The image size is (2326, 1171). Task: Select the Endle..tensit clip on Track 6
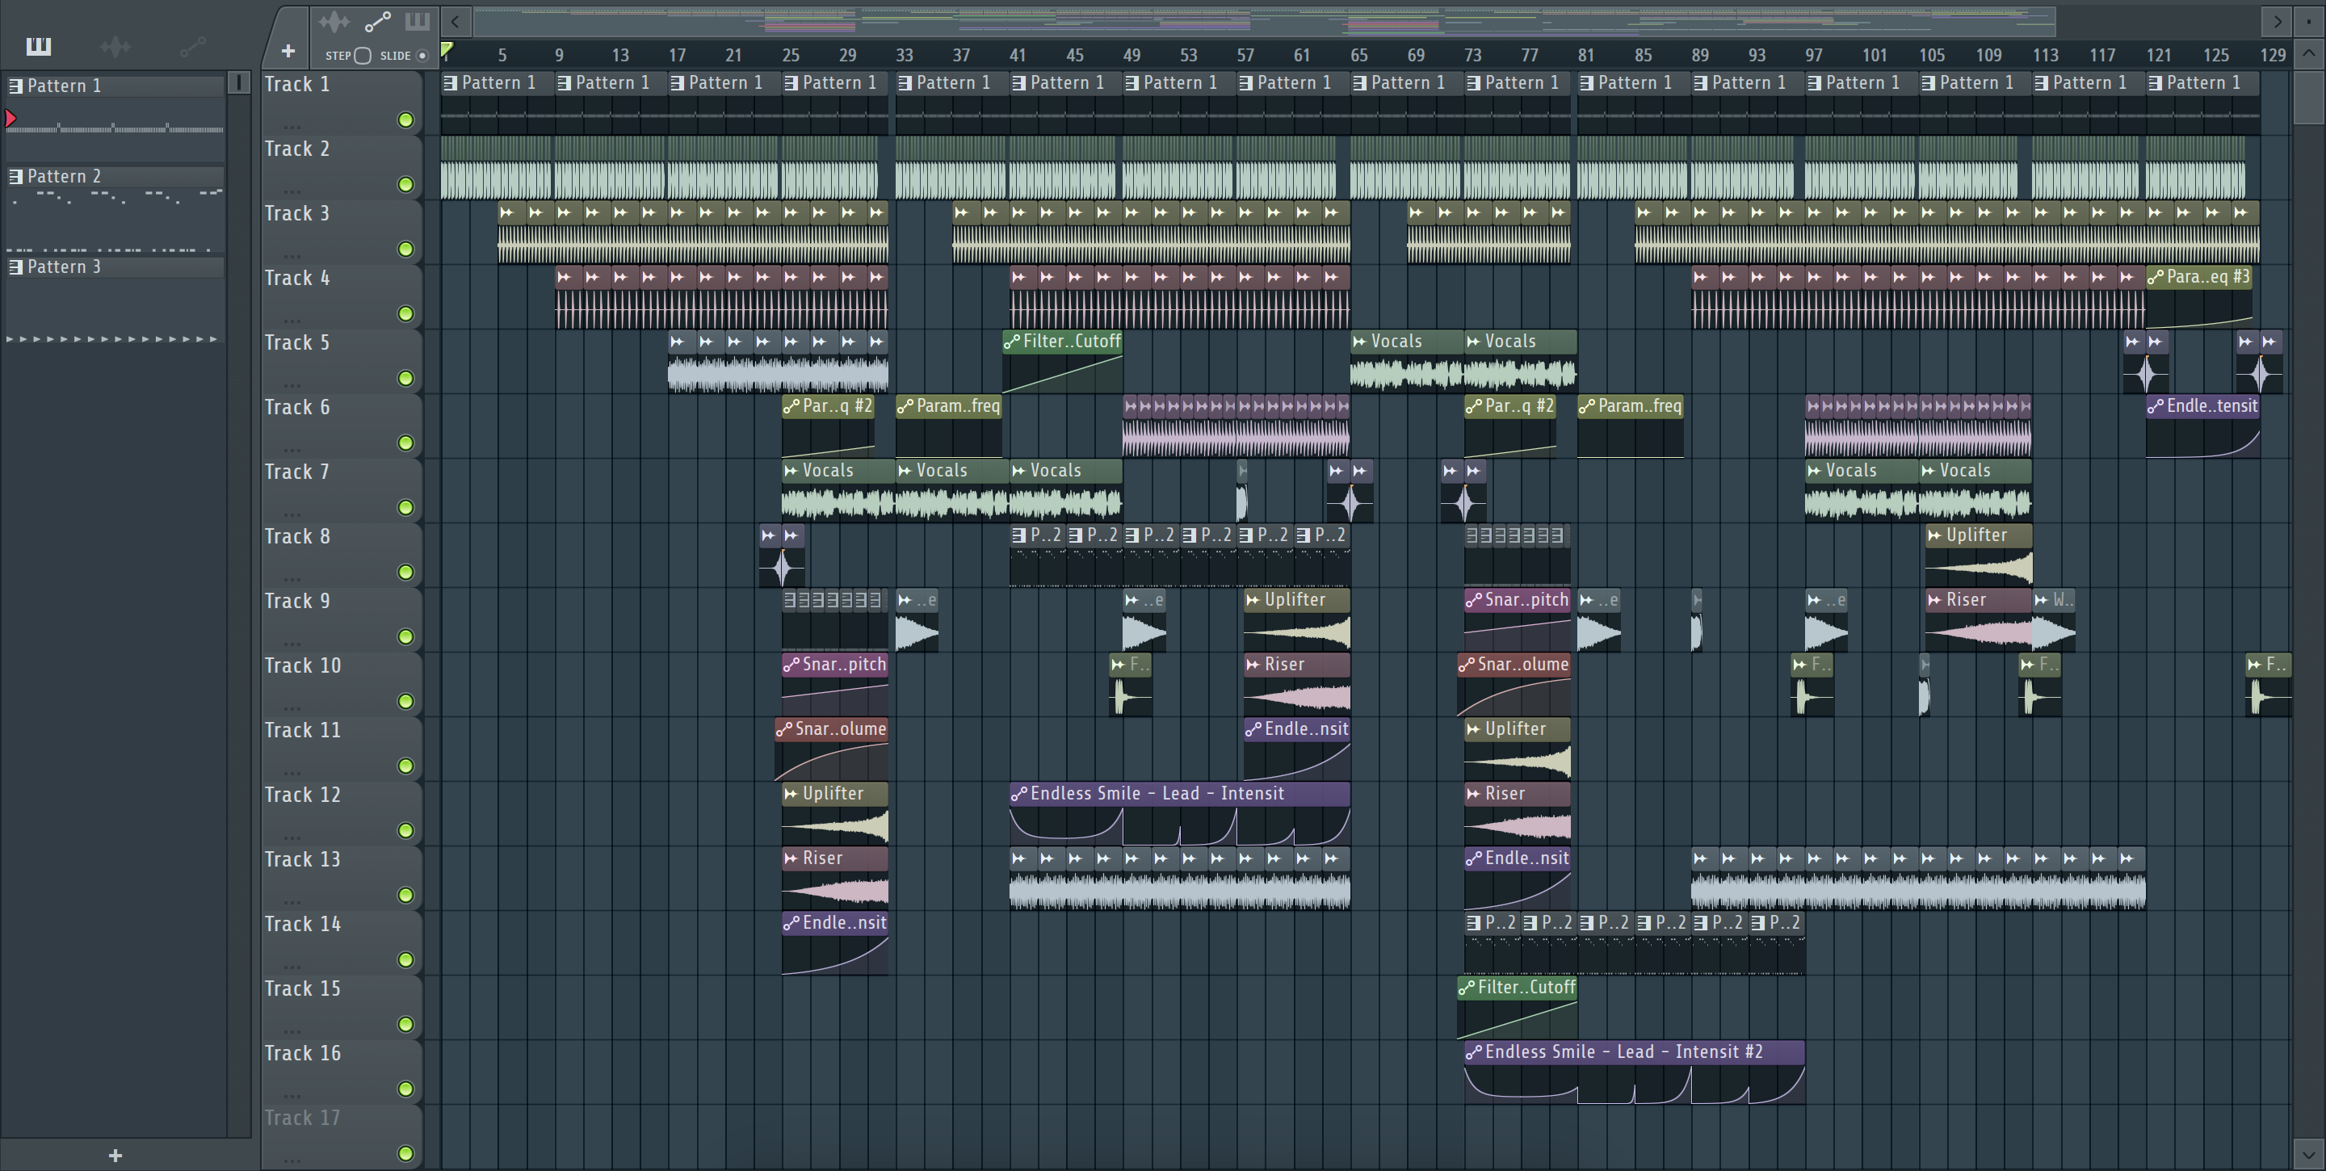click(x=2203, y=426)
